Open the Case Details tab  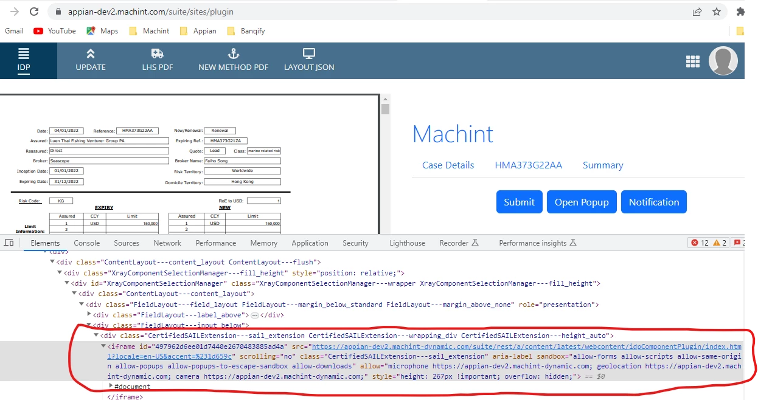point(448,165)
